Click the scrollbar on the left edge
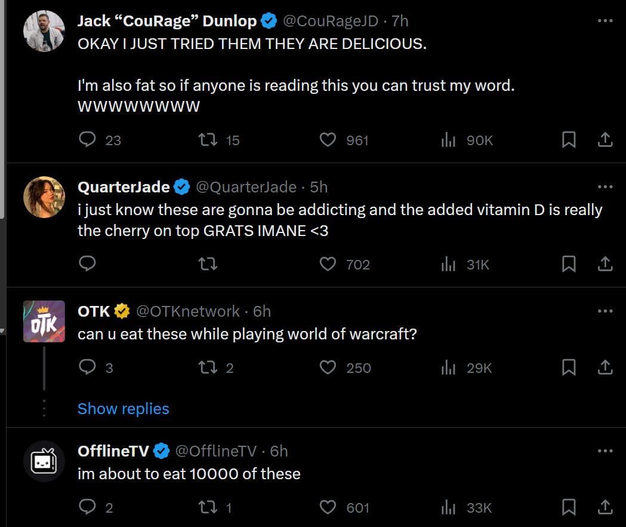Screen dimensions: 626x527 point(2,108)
